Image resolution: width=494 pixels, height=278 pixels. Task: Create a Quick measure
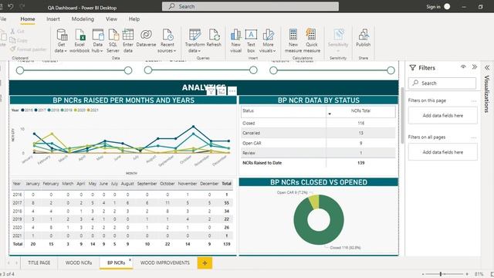312,41
